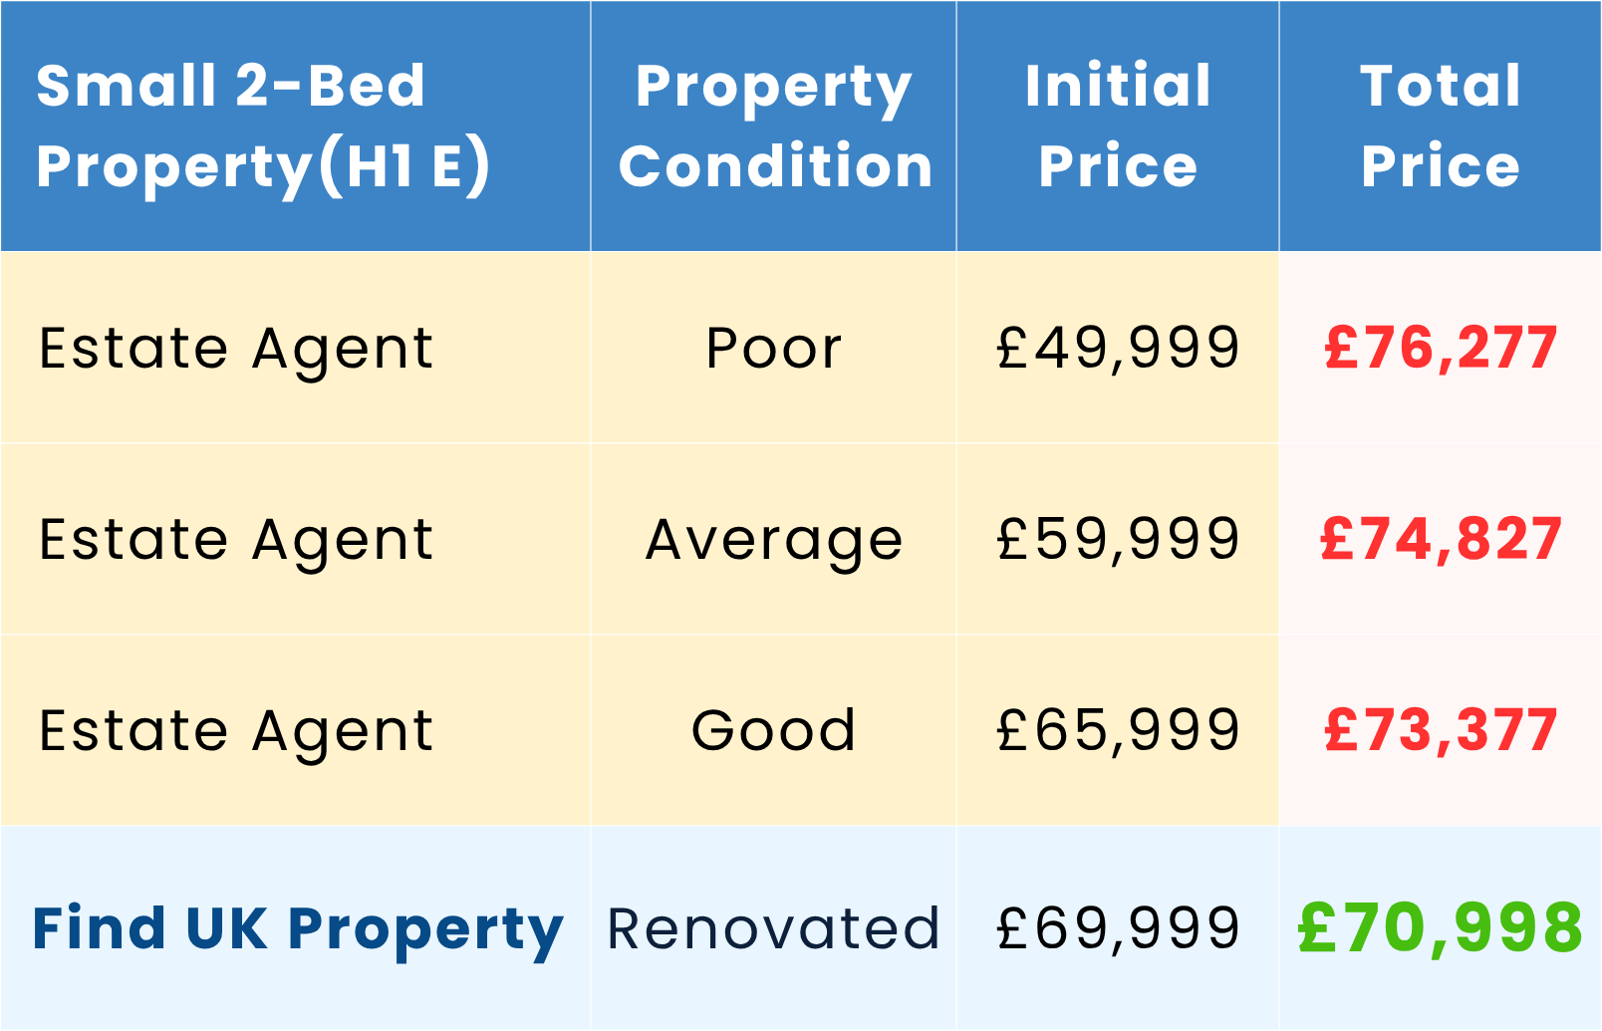
Task: Select the 'Good' condition cell
Action: tap(774, 730)
